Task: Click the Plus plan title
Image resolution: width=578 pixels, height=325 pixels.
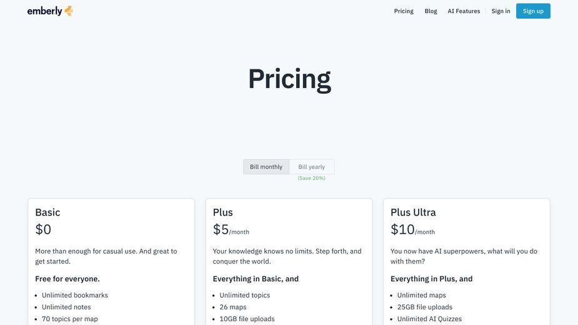Action: click(x=222, y=212)
